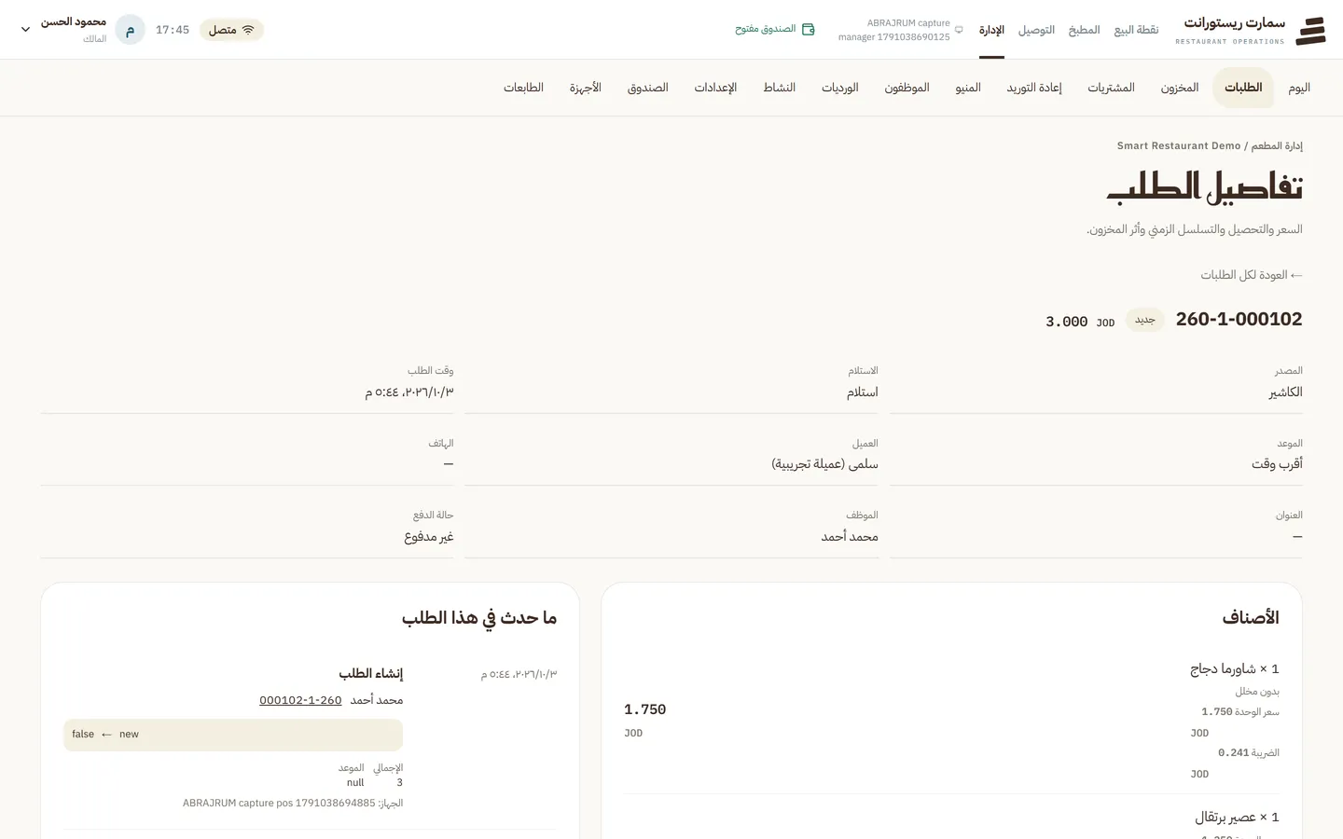1343x839 pixels.
Task: Click the wifi icon in the متصل badge
Action: [248, 30]
